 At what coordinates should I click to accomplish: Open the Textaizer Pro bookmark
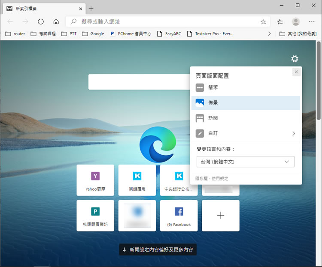(210, 33)
